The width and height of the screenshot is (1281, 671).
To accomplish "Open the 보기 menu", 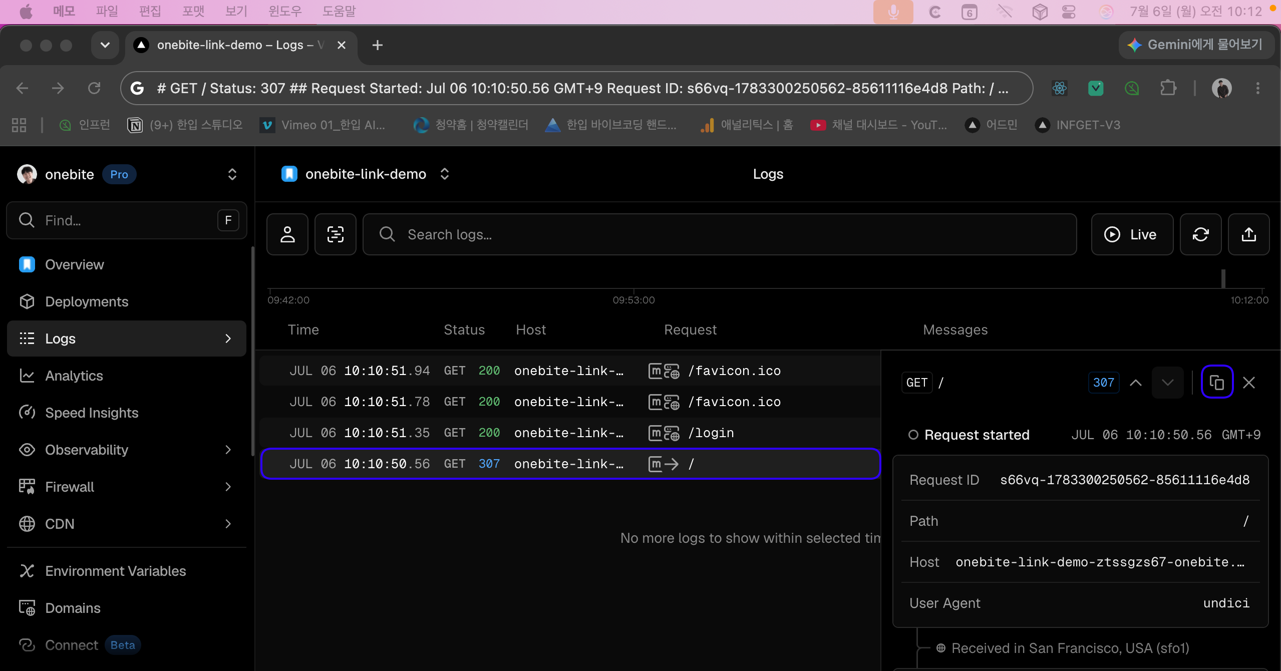I will coord(236,11).
